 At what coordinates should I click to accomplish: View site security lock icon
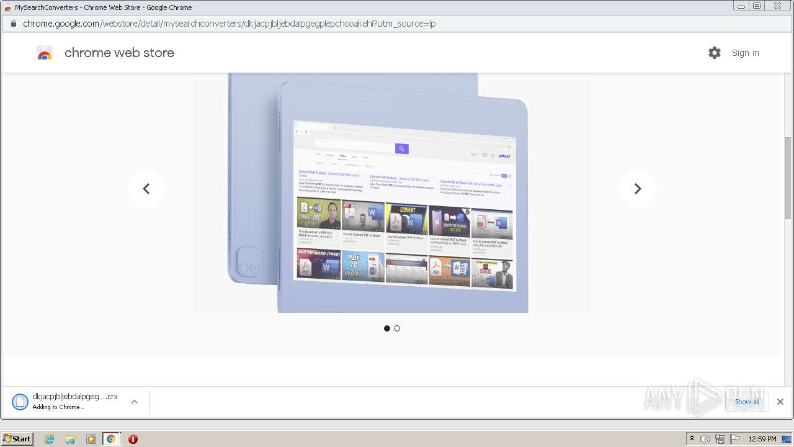click(x=13, y=24)
